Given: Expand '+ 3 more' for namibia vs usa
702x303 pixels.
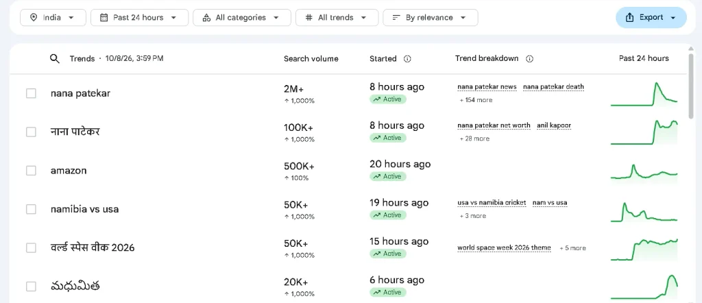Looking at the screenshot, I should pos(472,216).
